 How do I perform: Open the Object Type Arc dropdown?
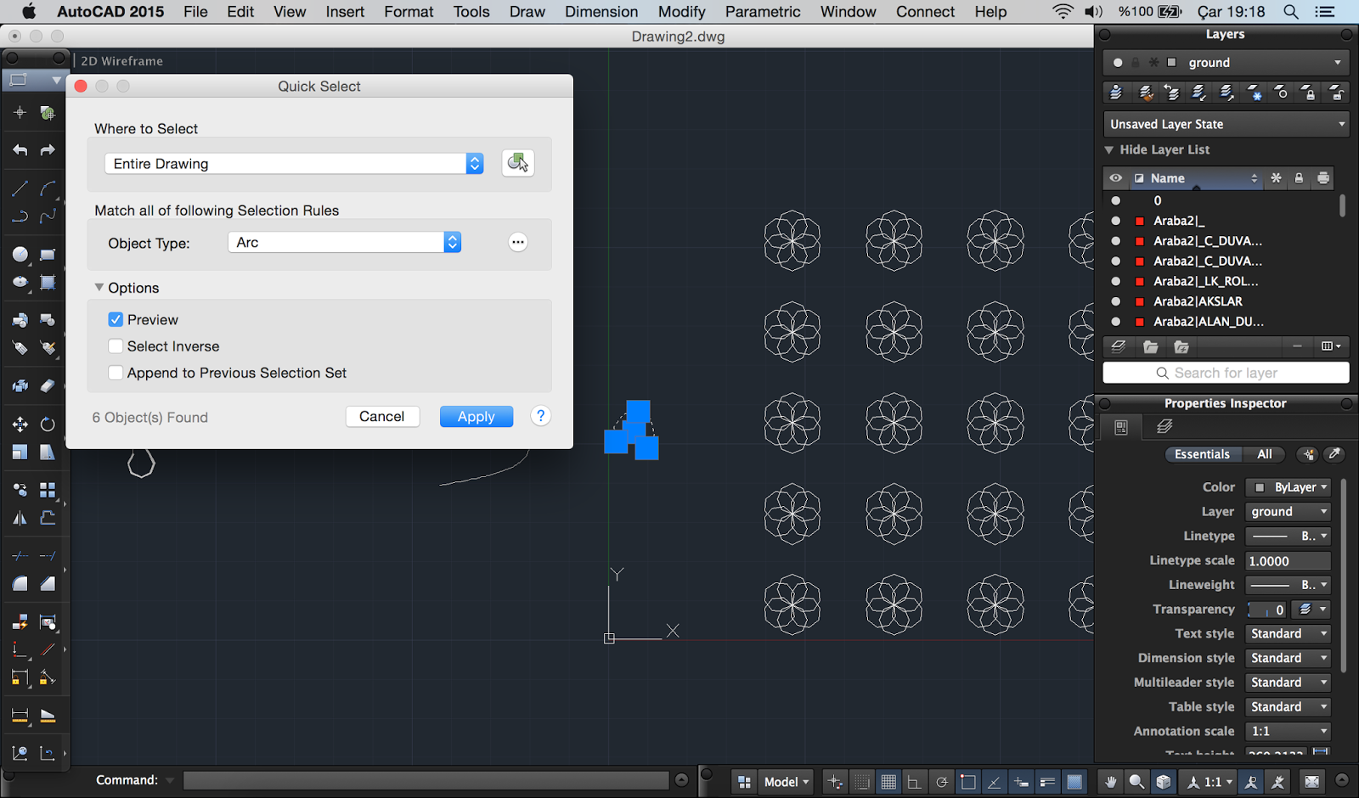pyautogui.click(x=345, y=242)
